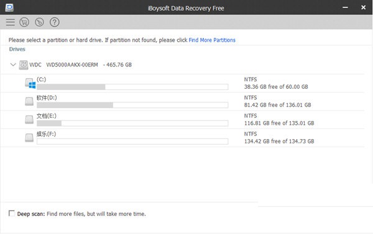This screenshot has width=373, height=234.
Task: Follow the Find More Partitions link
Action: pos(212,40)
